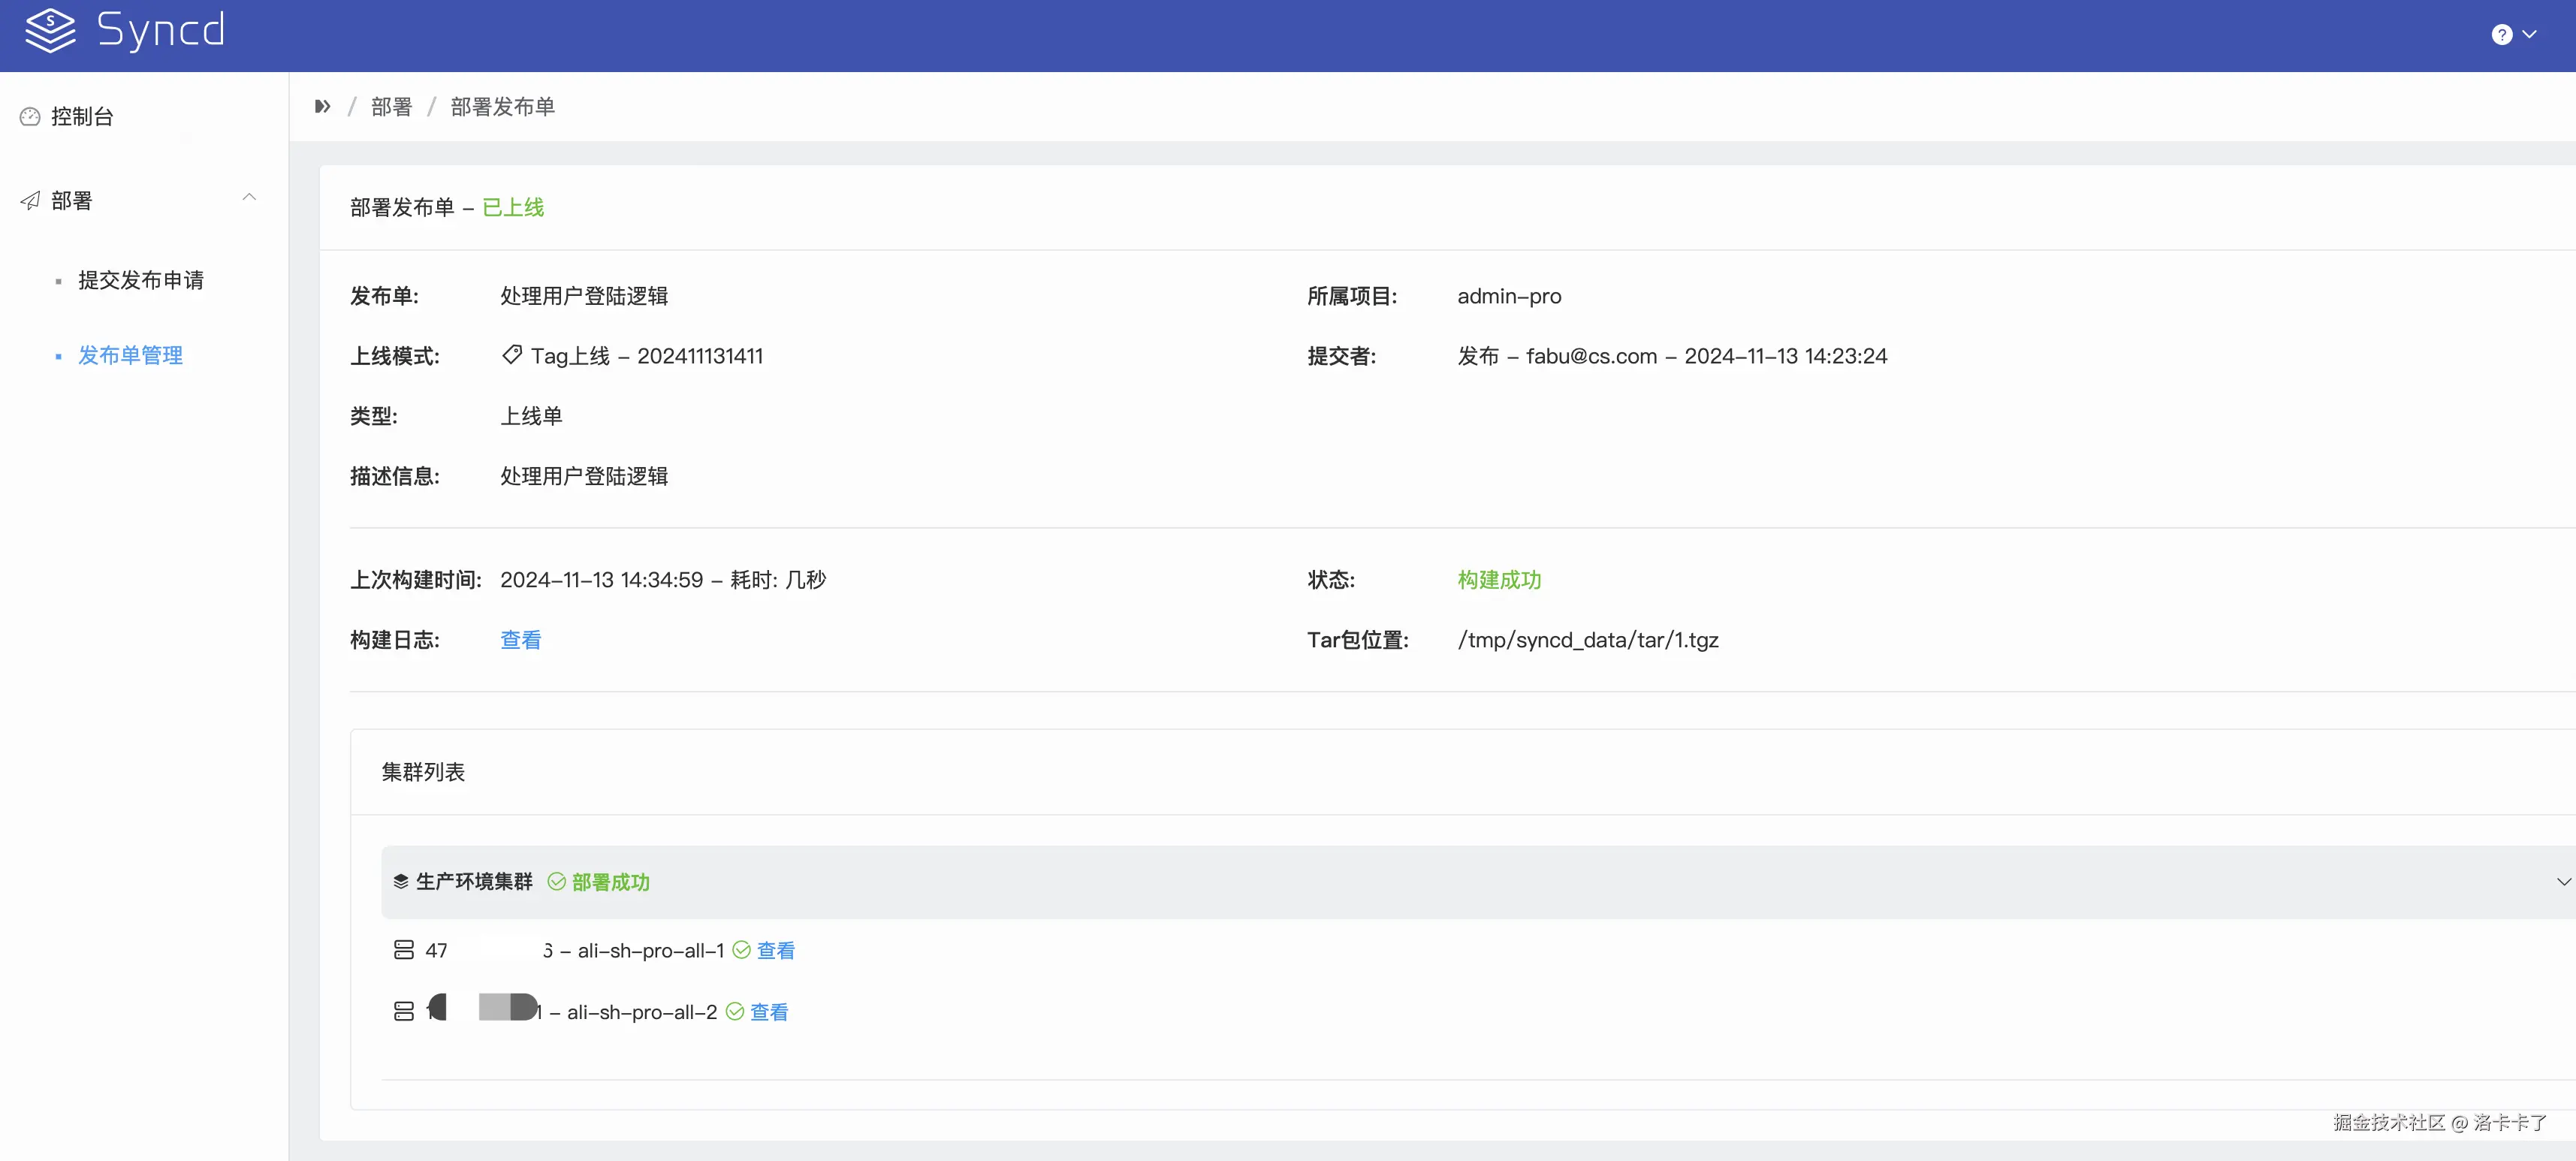Select 发布单管理 in sidebar
The width and height of the screenshot is (2576, 1161).
click(130, 355)
